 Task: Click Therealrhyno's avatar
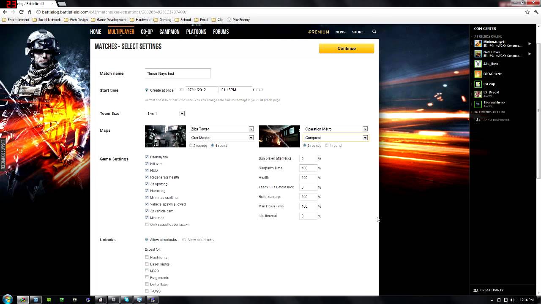[x=478, y=104]
